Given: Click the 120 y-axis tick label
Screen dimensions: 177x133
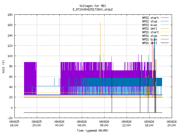Looking at the screenshot, I should [x=10, y=46].
